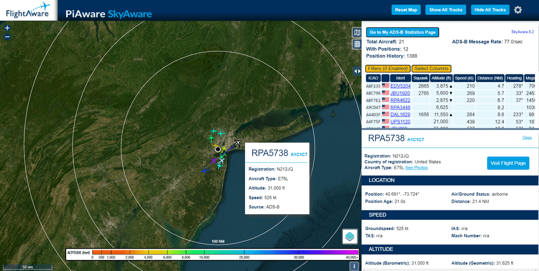Click the US flag in the JBU1920 row
539x271 pixels.
point(385,93)
